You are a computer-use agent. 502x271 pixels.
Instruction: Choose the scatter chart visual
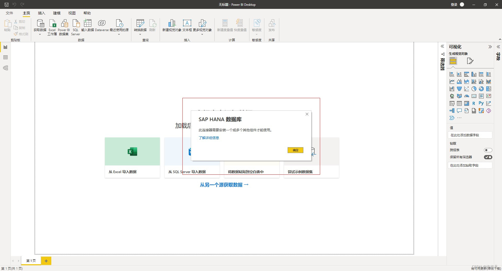466,89
